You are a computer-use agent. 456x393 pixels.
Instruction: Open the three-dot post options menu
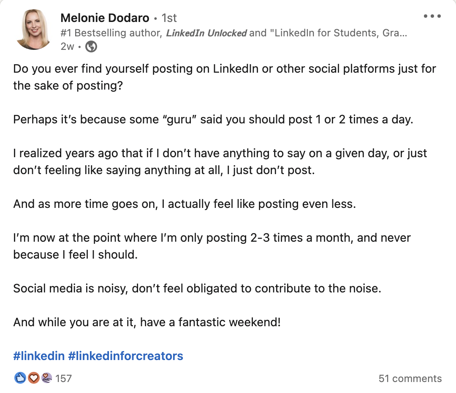point(432,16)
